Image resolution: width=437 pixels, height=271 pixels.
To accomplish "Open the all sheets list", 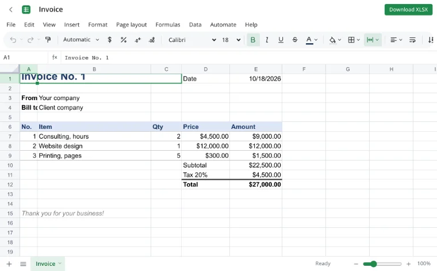I will click(23, 264).
